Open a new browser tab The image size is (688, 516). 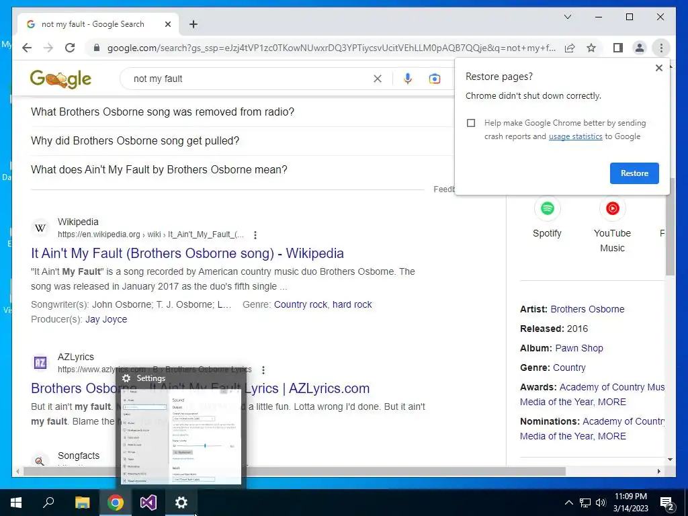[193, 24]
